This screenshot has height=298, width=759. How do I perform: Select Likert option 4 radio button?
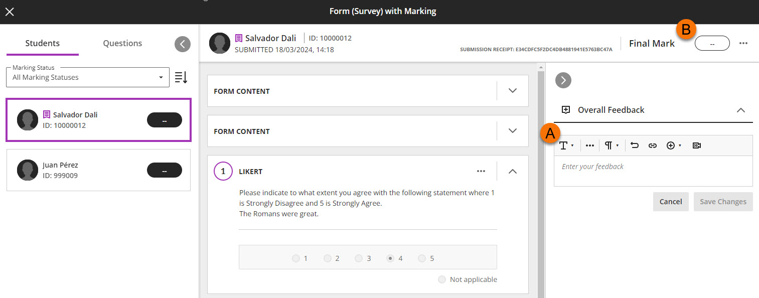coord(390,258)
